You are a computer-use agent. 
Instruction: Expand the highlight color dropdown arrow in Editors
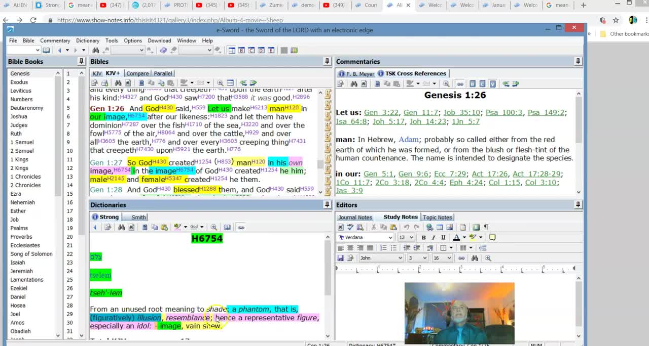click(481, 237)
